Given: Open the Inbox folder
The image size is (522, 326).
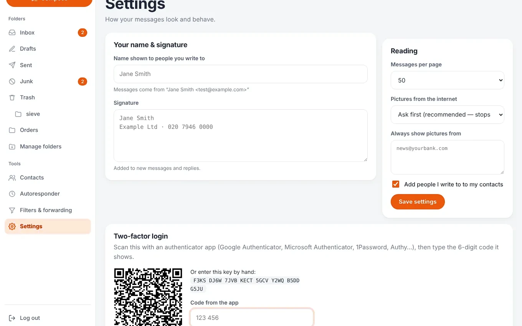Looking at the screenshot, I should point(48,33).
